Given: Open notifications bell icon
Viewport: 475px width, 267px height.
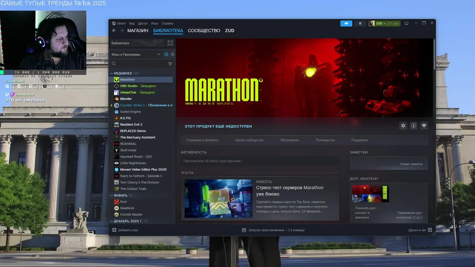Looking at the screenshot, I should (360, 23).
